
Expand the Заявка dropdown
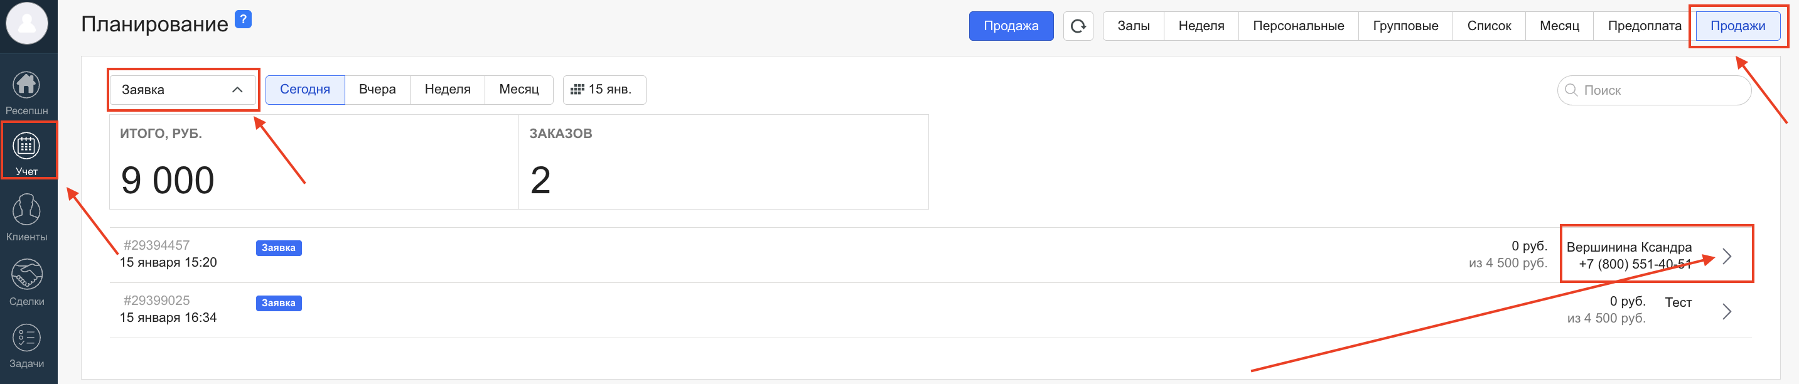(x=182, y=90)
